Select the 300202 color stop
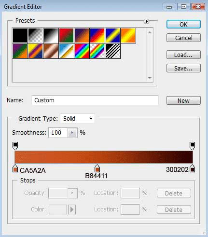 coord(192,168)
